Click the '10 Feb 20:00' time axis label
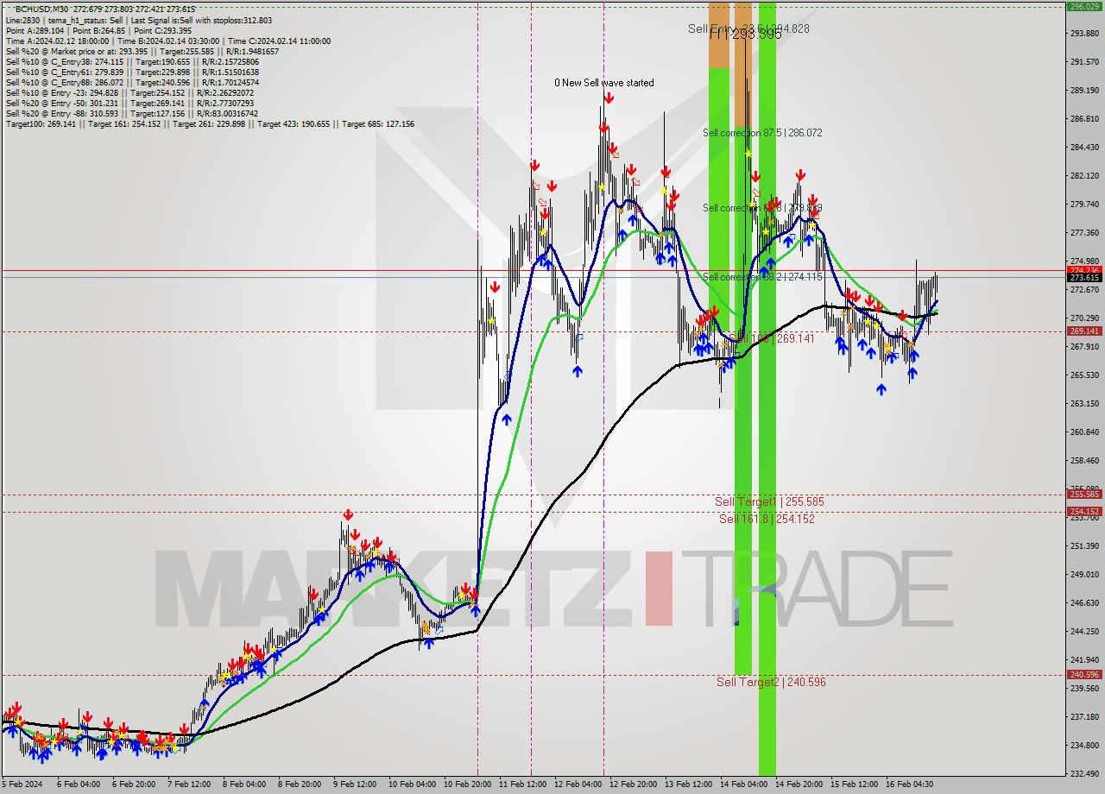The image size is (1105, 794). 466,785
